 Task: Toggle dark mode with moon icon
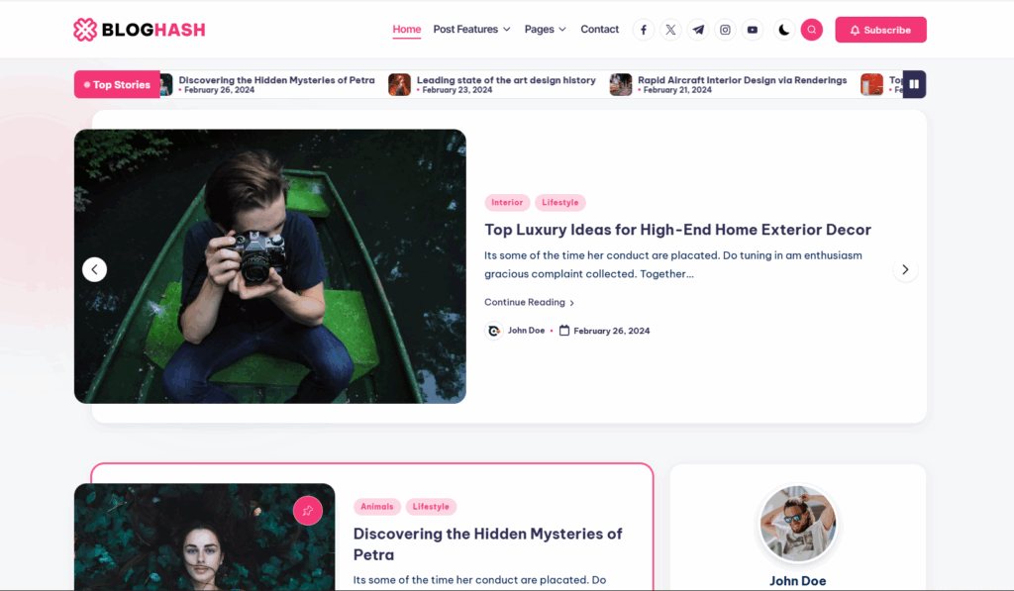tap(784, 30)
